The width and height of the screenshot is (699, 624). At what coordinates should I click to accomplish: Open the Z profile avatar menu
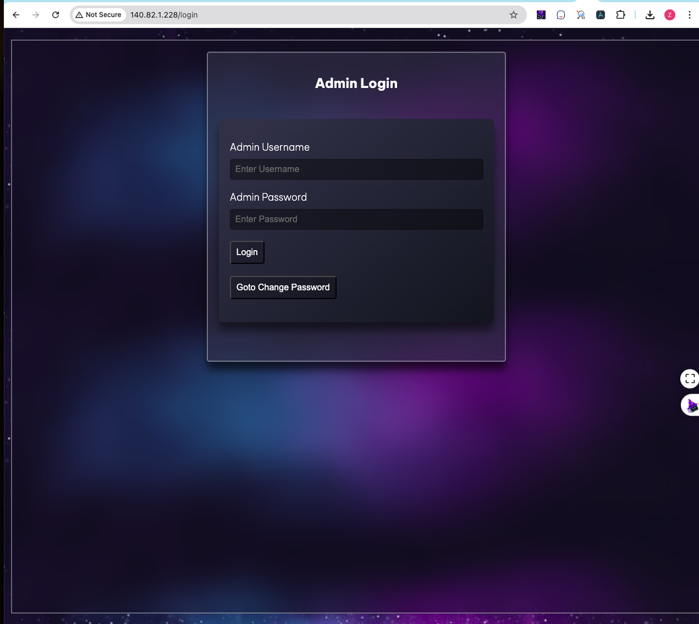[669, 15]
